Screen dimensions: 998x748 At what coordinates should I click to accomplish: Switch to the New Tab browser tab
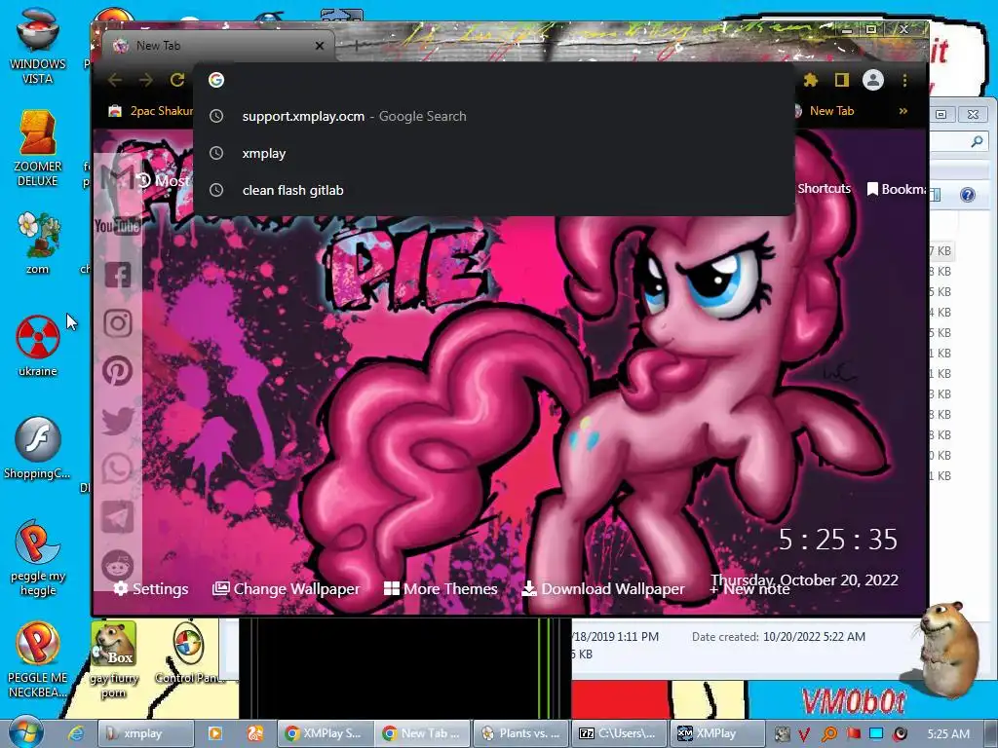click(216, 46)
